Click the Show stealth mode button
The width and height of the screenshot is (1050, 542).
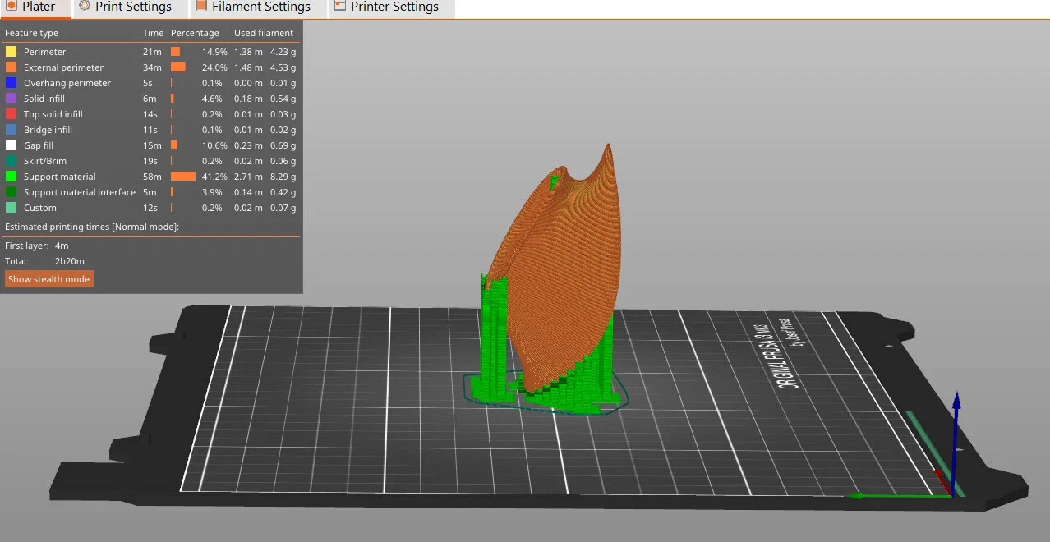[48, 279]
